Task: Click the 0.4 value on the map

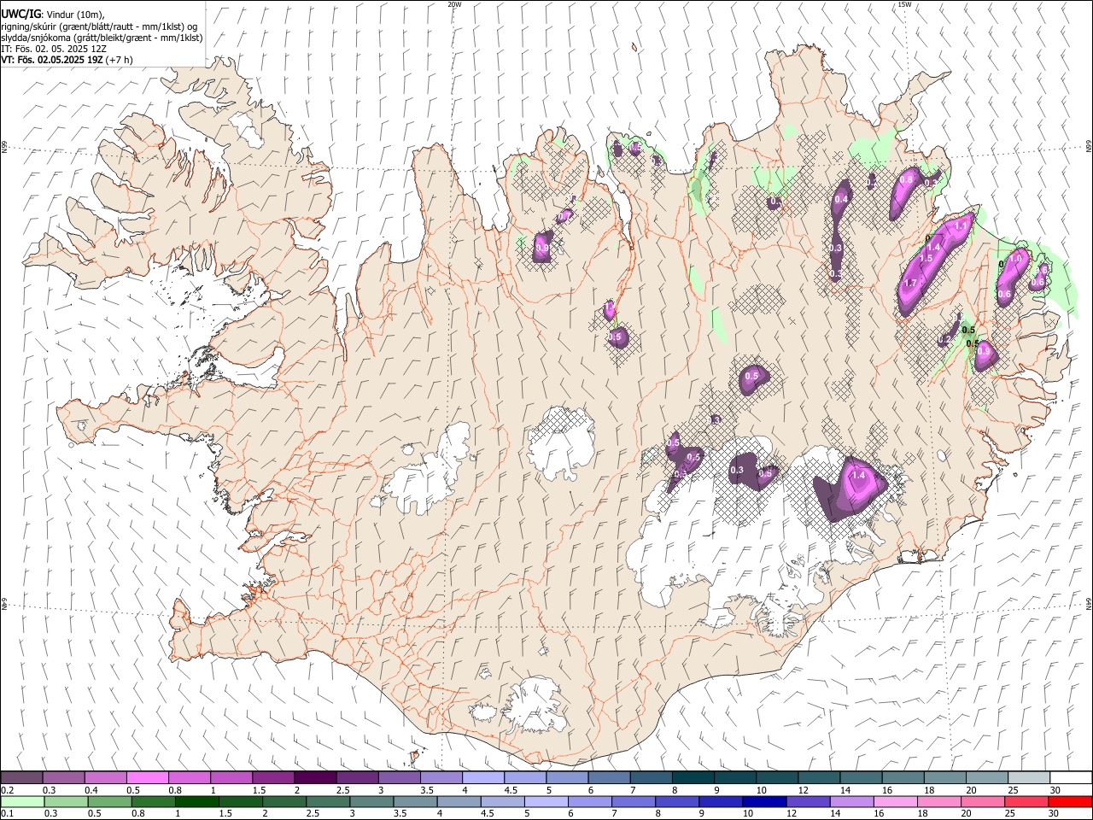Action: pyautogui.click(x=841, y=199)
